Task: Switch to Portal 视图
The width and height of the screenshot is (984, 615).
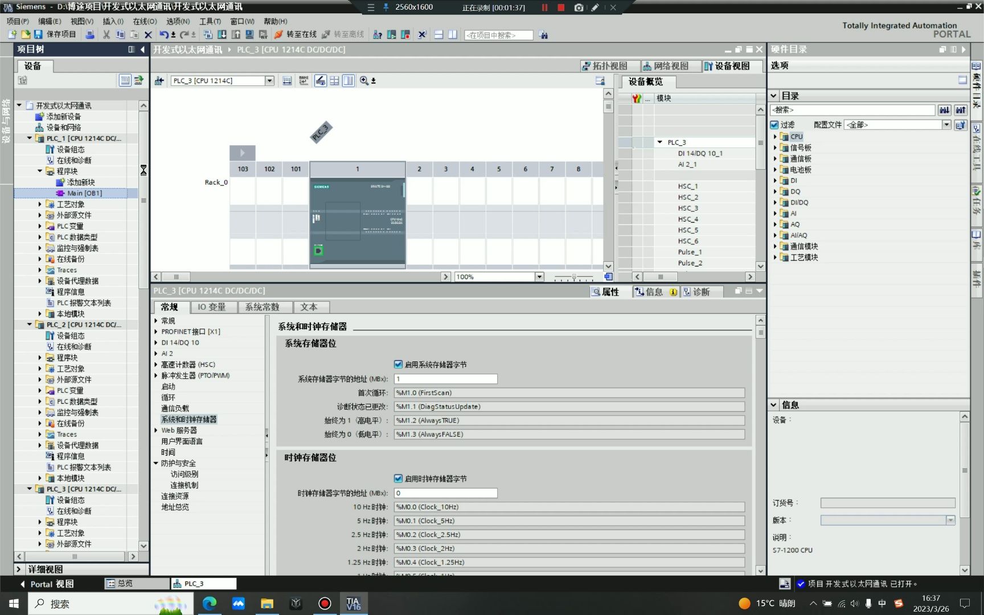Action: (47, 584)
